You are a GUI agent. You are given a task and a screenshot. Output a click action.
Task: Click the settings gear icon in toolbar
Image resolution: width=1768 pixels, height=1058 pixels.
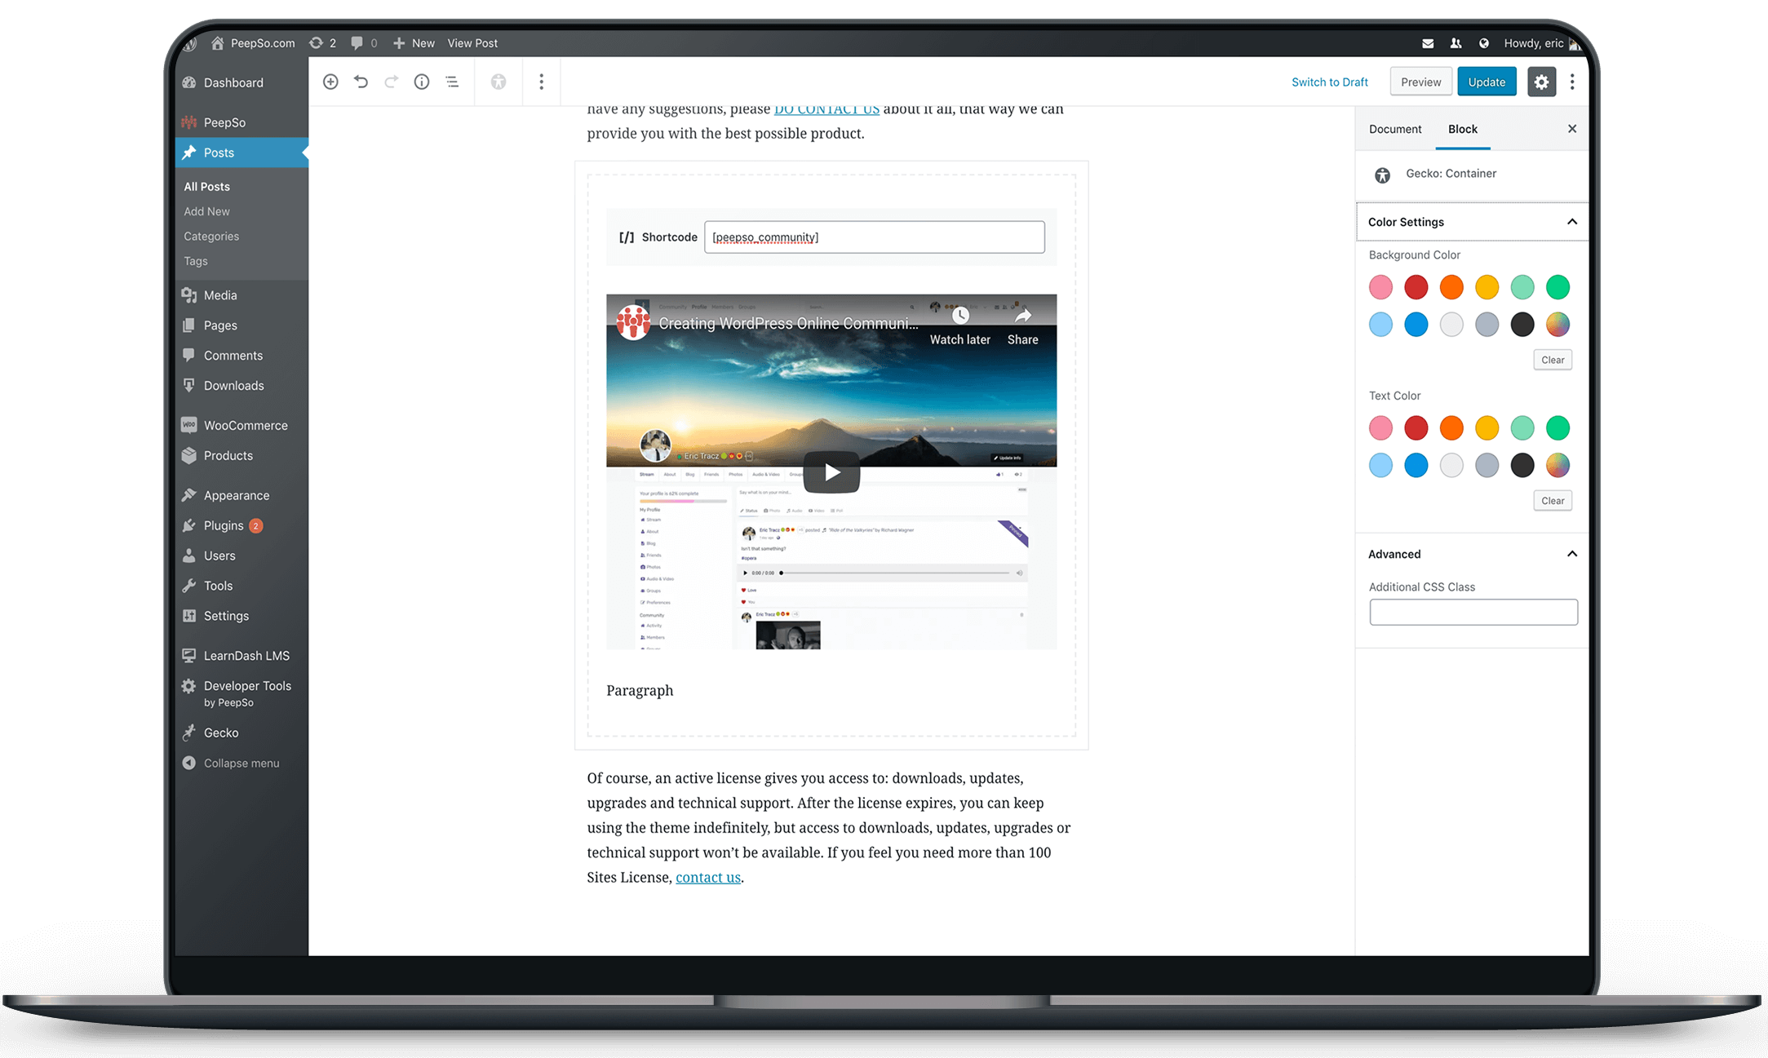pos(1541,82)
